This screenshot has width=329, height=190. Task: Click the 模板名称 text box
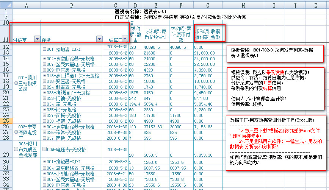277,53
